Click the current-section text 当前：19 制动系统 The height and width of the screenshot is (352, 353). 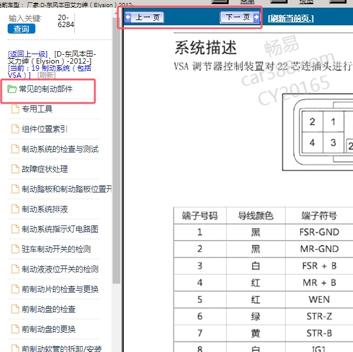pos(50,72)
